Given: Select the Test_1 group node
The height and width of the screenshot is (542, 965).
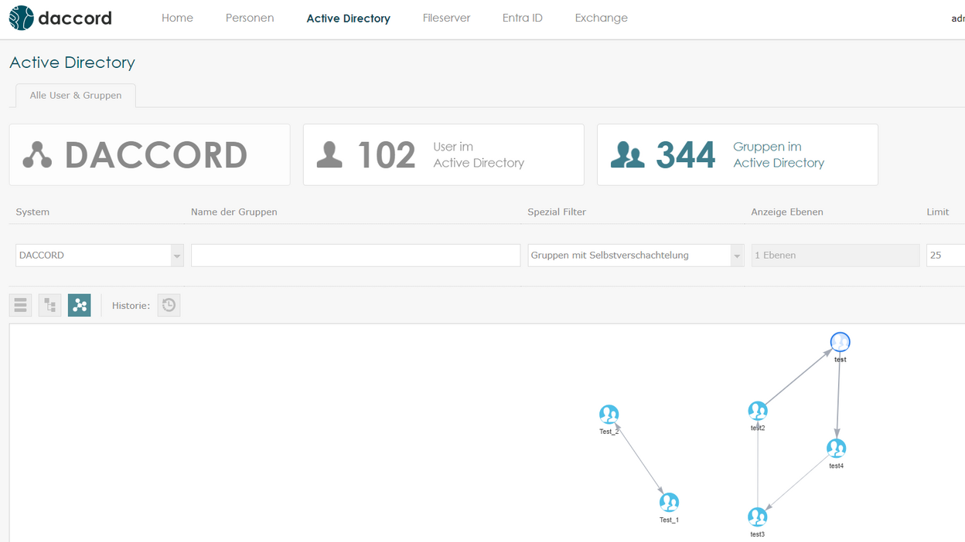Looking at the screenshot, I should point(669,503).
